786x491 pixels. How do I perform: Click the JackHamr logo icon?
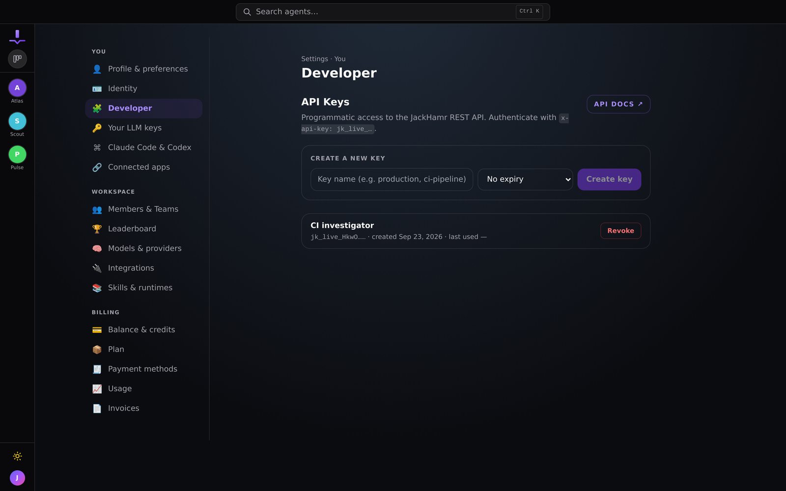[17, 37]
